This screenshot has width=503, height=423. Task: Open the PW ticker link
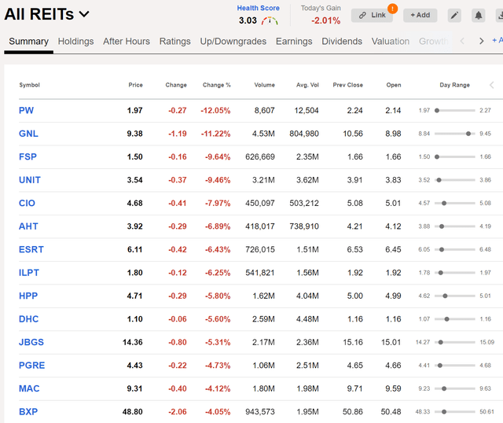[x=26, y=110]
